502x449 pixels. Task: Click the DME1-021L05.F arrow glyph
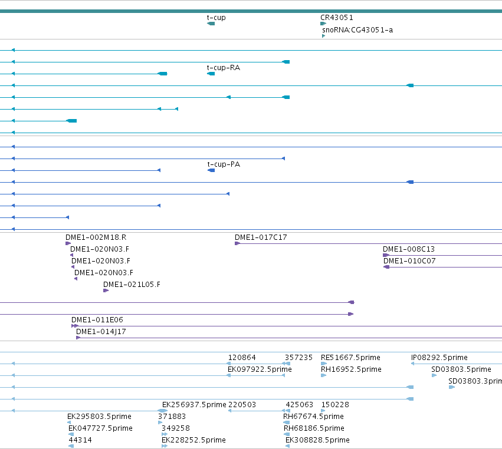point(106,290)
